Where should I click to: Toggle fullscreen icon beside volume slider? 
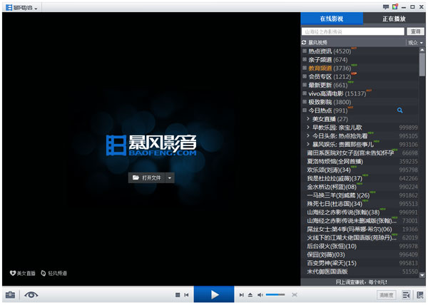[x=294, y=295]
